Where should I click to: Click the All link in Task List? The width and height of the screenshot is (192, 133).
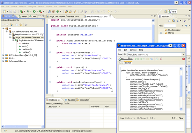pos(186,25)
